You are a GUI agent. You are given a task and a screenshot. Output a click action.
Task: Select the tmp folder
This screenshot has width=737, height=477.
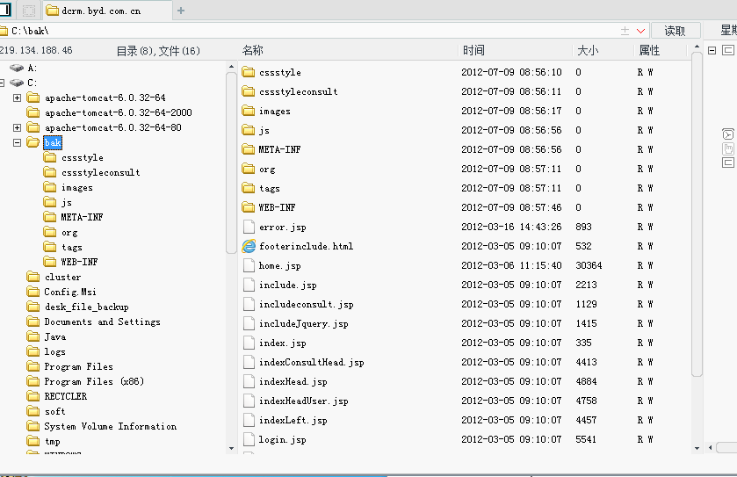point(52,441)
